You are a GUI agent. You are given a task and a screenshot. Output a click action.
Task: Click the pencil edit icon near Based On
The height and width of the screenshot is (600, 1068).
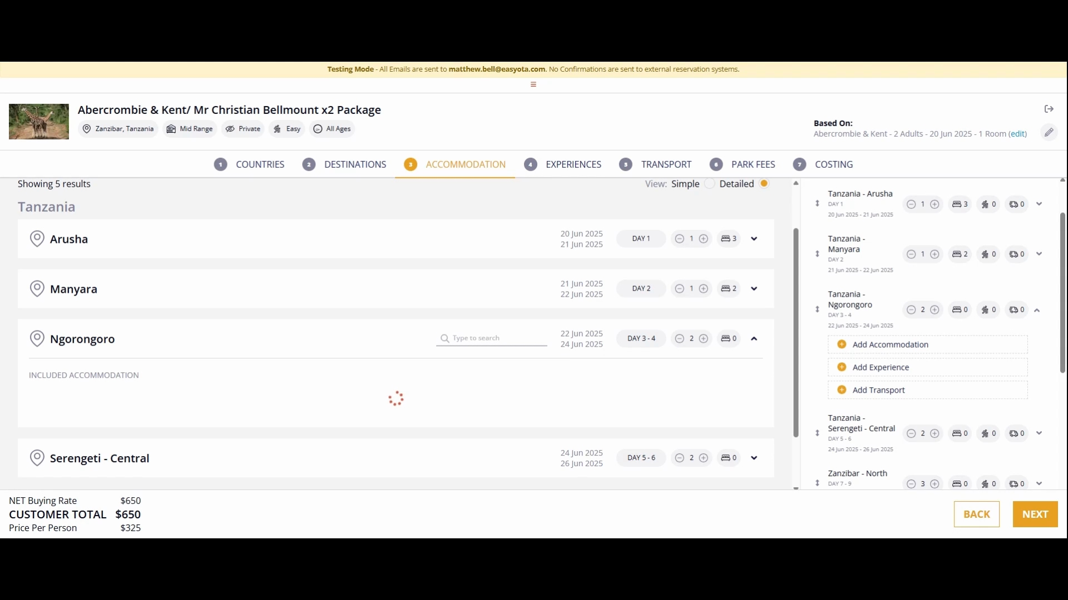1049,133
